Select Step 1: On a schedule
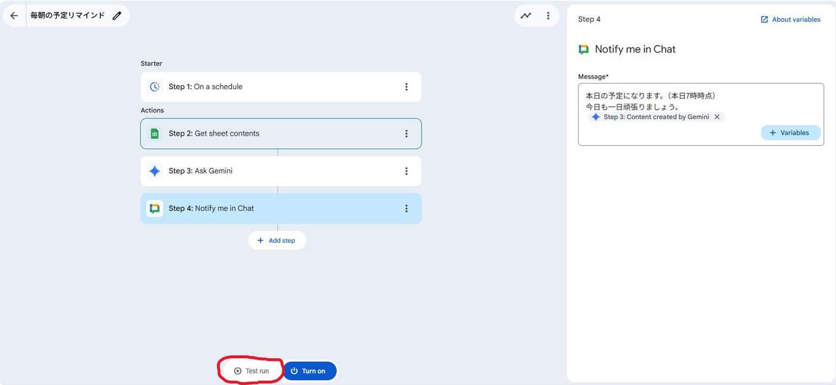Screen dimensions: 836x385 pyautogui.click(x=268, y=87)
